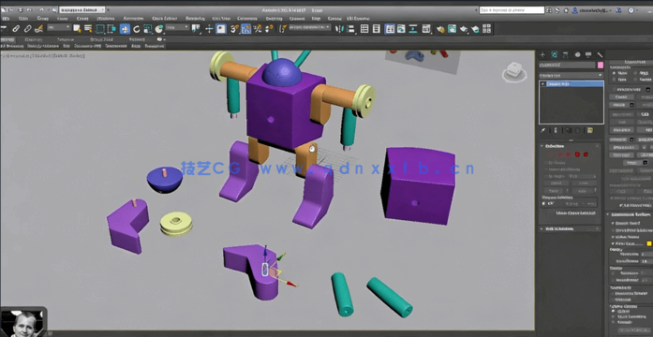Open the Named Selection Sets dropdown

pyautogui.click(x=310, y=27)
